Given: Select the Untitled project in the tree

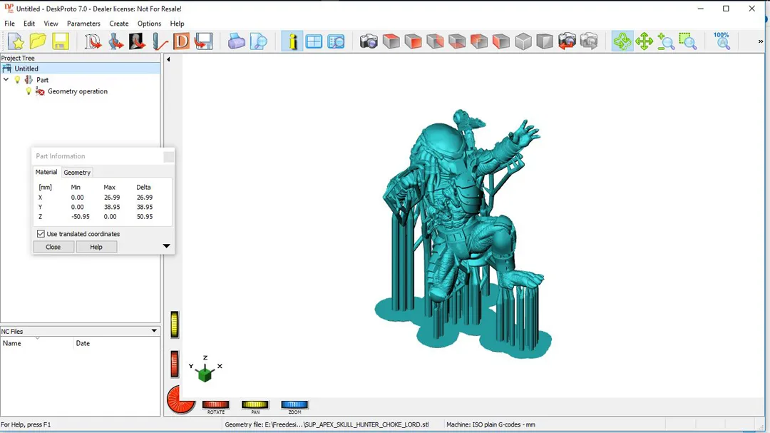Looking at the screenshot, I should [26, 68].
